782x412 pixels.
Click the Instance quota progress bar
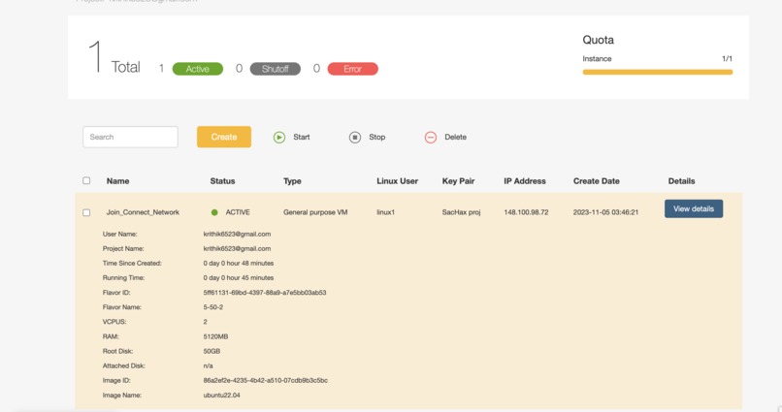(657, 73)
